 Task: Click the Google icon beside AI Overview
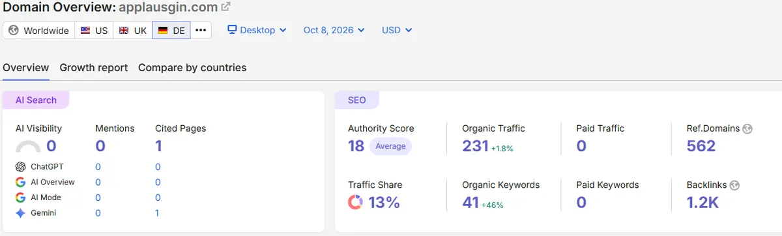[x=20, y=182]
